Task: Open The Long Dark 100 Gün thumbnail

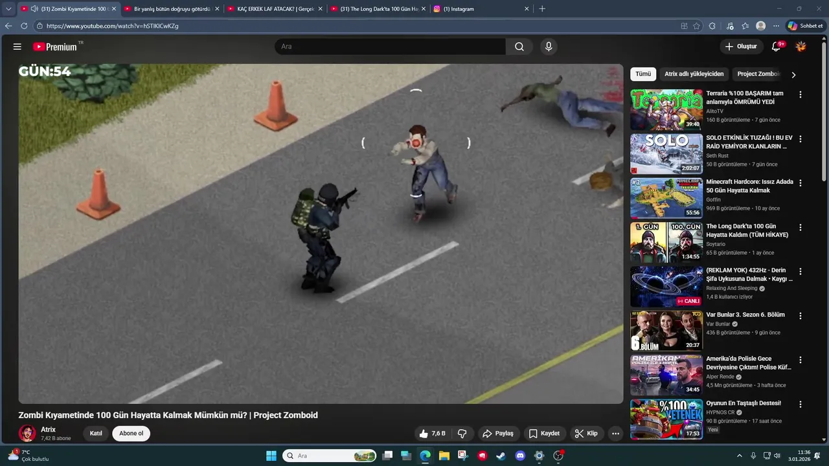Action: (x=666, y=242)
